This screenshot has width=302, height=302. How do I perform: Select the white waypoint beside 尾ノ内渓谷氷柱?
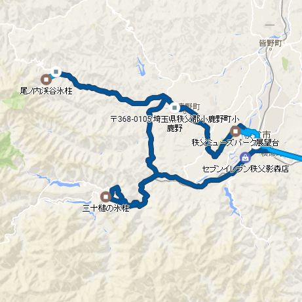(56, 71)
